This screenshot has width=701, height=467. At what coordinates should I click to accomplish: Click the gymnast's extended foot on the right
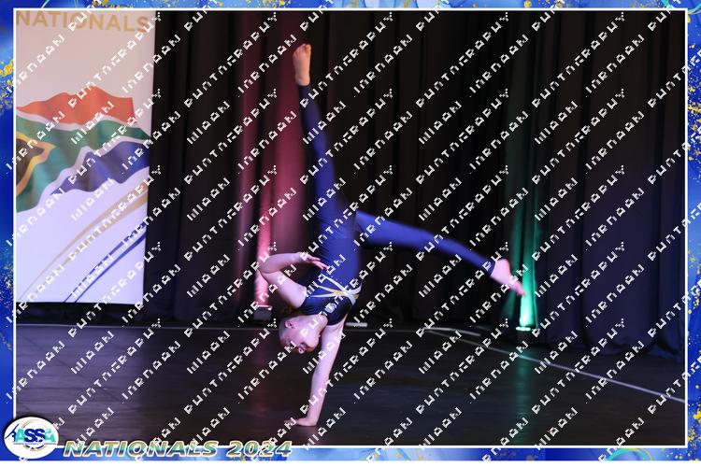click(508, 276)
